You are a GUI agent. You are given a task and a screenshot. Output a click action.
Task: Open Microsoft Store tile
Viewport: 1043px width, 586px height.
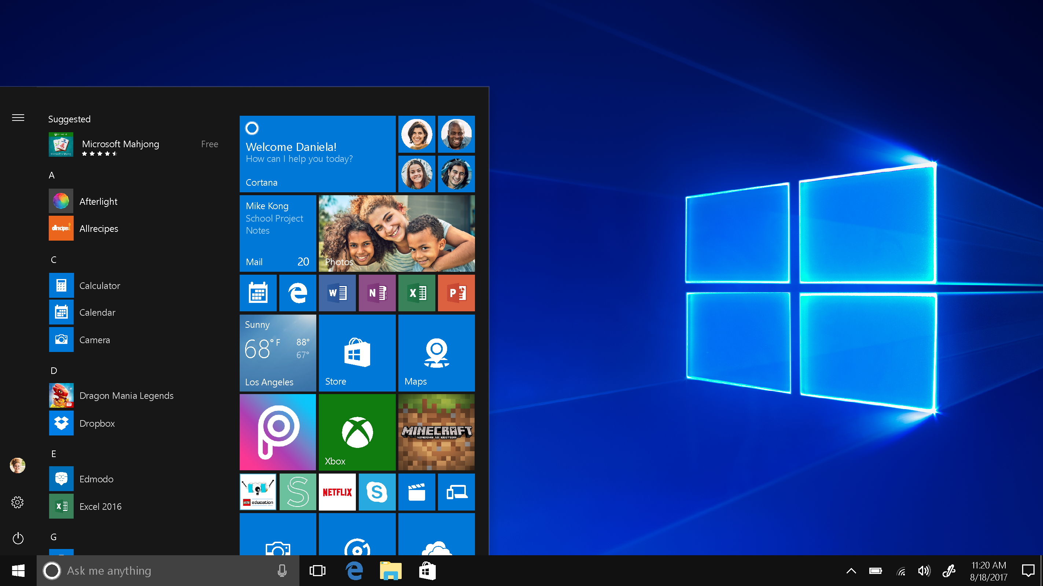[356, 351]
